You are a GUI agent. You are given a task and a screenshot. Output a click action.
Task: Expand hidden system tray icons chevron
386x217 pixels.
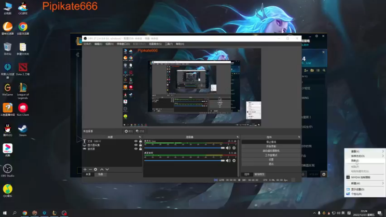point(315,213)
